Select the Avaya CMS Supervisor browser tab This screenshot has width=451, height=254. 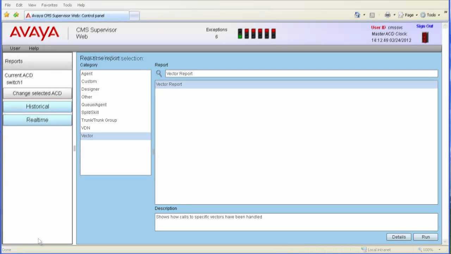(76, 16)
